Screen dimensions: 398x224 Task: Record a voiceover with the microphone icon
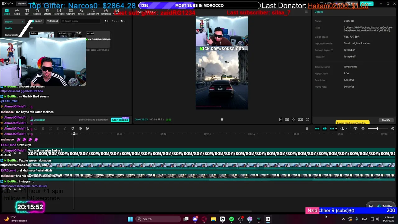[x=307, y=128]
